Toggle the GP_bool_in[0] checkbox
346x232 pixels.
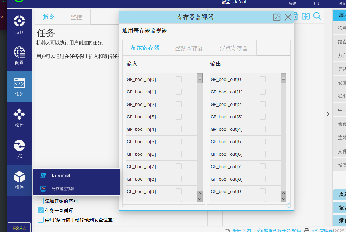pos(179,79)
